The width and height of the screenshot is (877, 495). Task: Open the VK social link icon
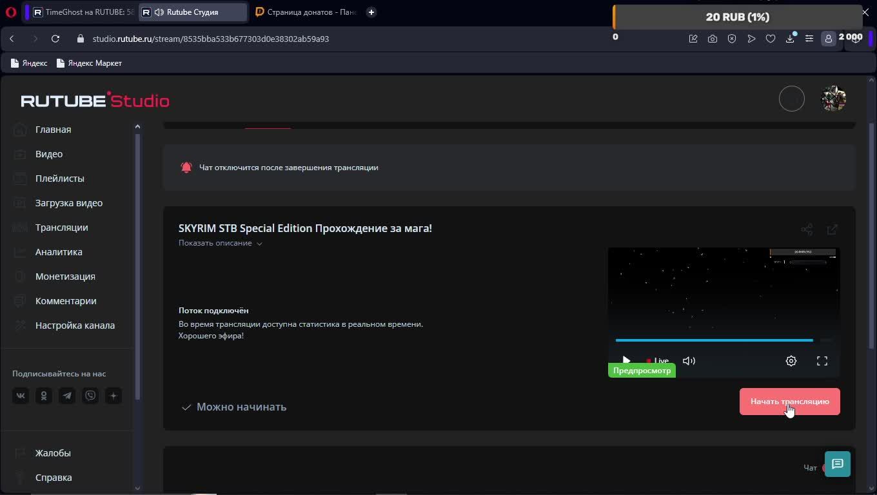(x=21, y=396)
